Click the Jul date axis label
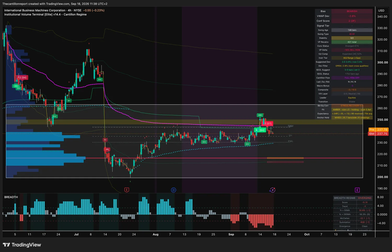The width and height of the screenshot is (392, 252). click(76, 234)
